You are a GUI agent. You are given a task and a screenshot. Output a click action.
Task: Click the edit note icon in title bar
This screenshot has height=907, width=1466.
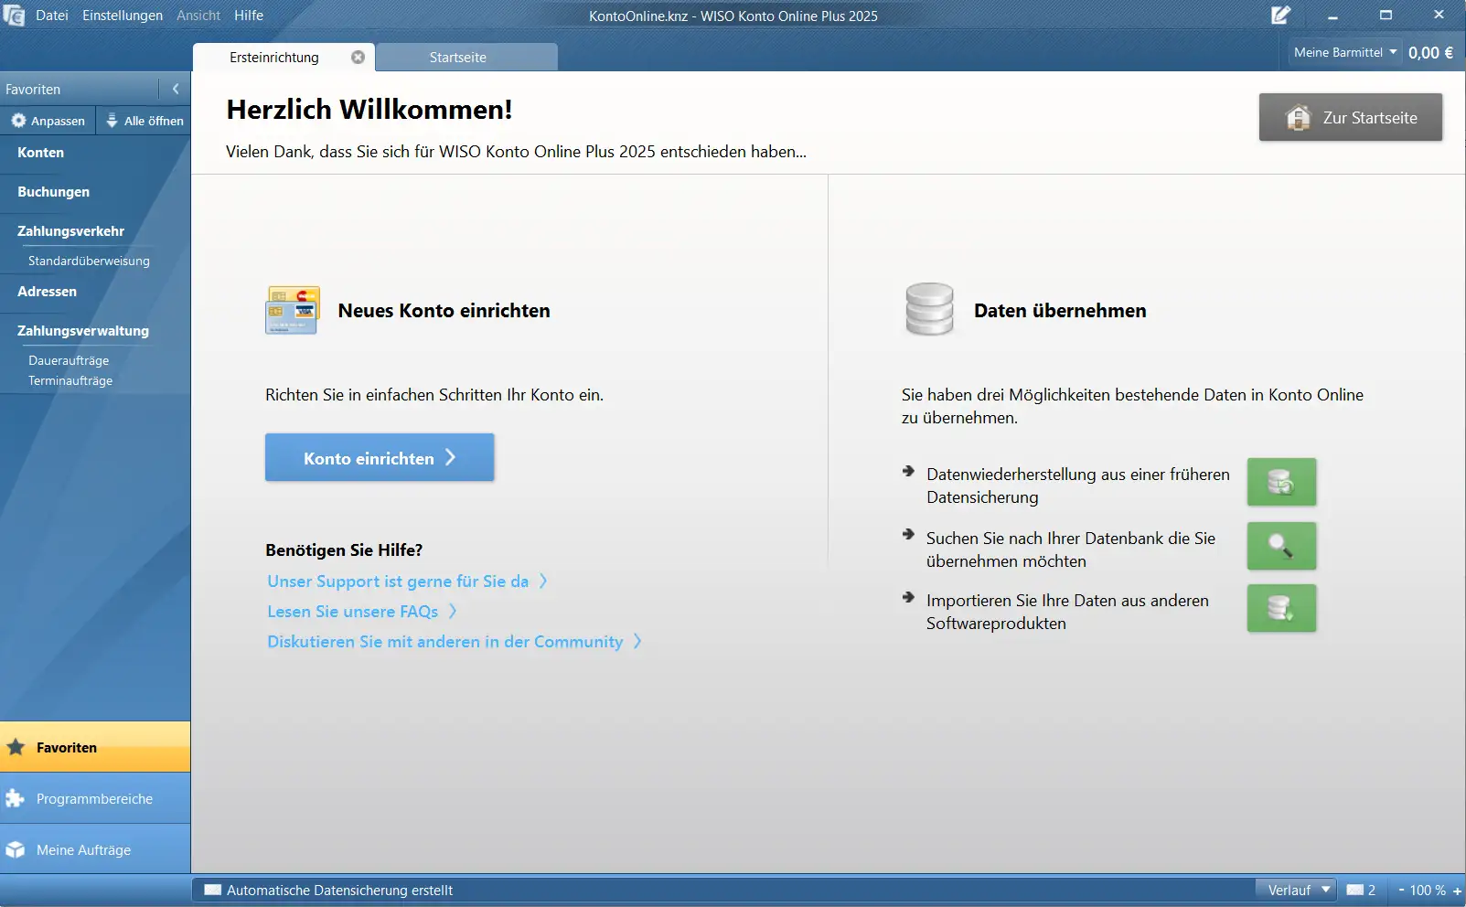pos(1280,16)
